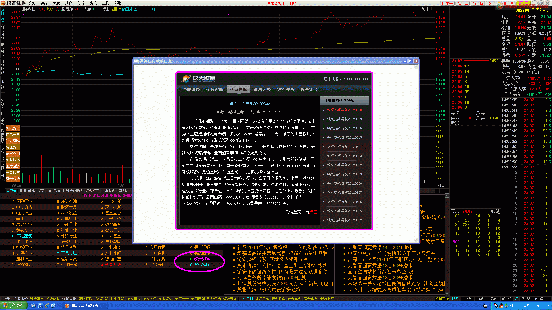The image size is (552, 310).
Task: Select the 投资组合 tab
Action: [309, 89]
